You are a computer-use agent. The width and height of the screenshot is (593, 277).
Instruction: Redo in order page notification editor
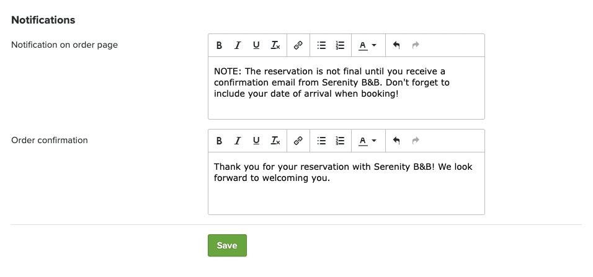[x=416, y=45]
